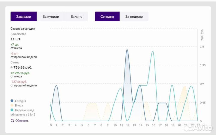Click hour 12 on the x-axis
Viewport: 216px width, 135px height.
pos(127,125)
